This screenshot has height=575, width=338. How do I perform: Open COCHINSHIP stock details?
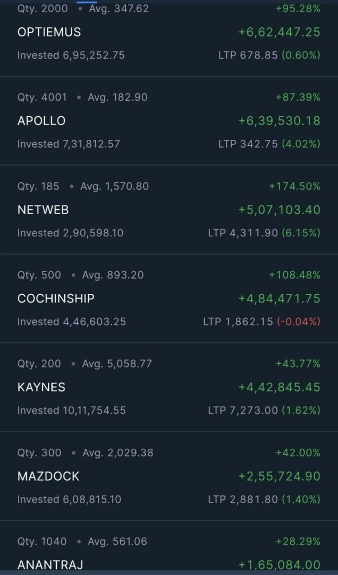56,299
